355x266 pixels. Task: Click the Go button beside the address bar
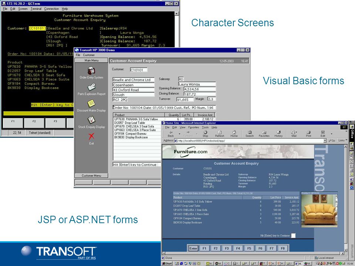tap(332, 141)
